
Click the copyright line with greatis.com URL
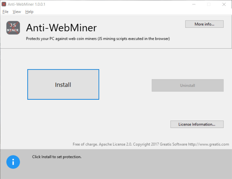[151, 144]
